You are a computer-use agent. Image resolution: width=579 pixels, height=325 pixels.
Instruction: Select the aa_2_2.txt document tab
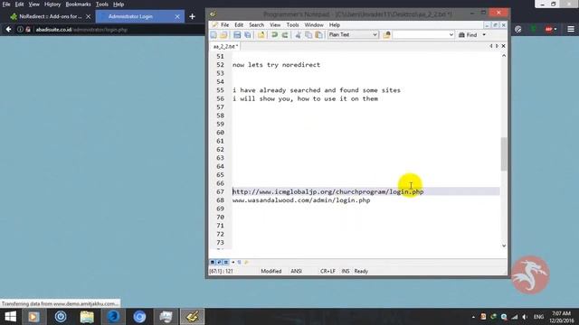(x=225, y=46)
